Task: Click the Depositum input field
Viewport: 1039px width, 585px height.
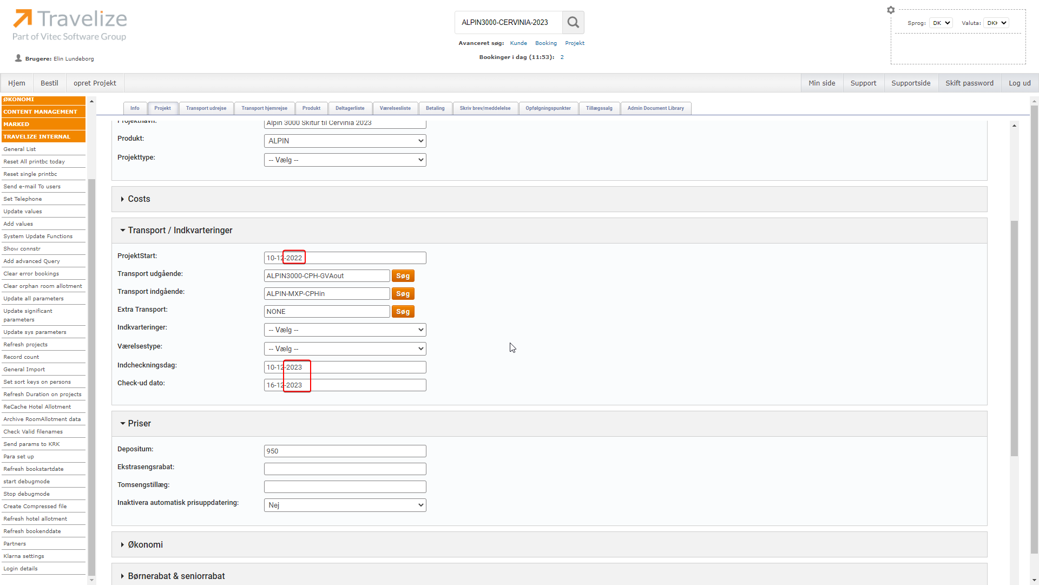Action: tap(345, 451)
